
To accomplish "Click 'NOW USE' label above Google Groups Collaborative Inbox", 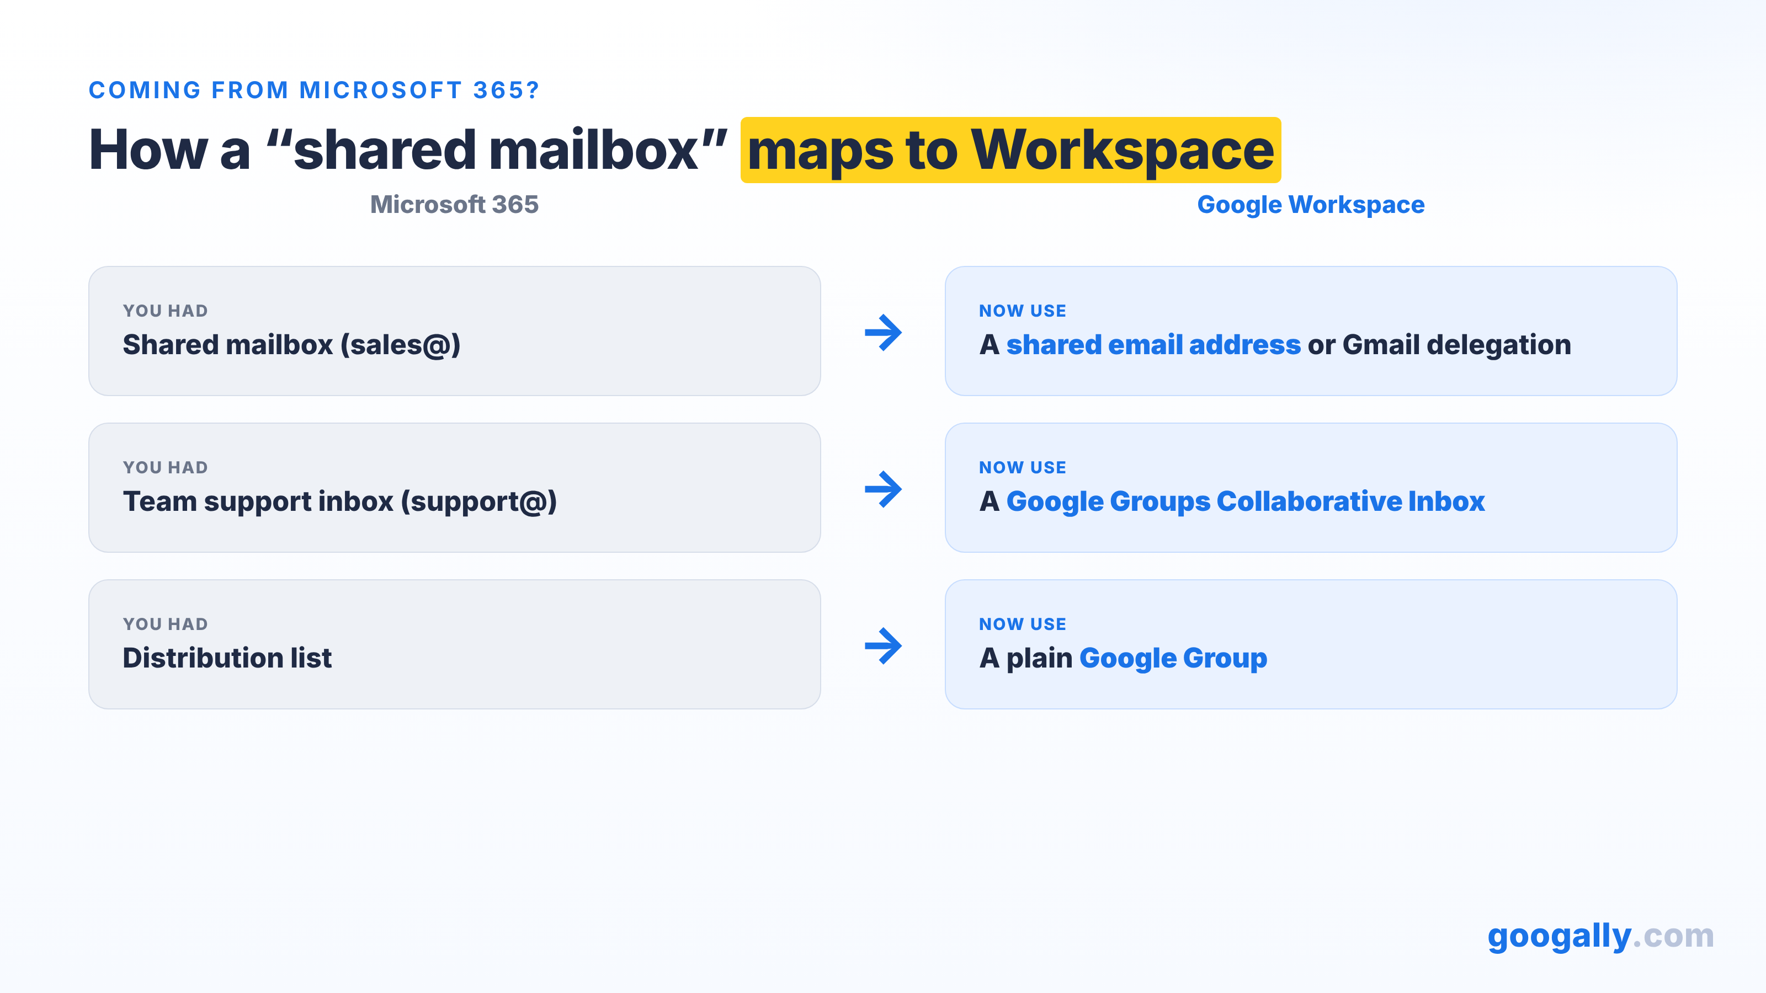I will point(1022,467).
